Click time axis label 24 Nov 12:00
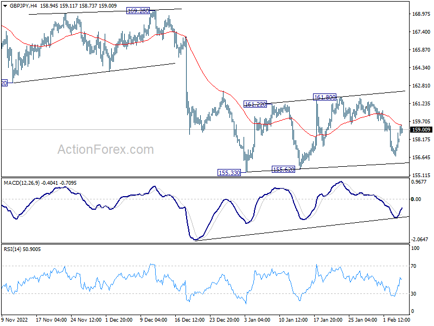Viewport: 434px width, 326px height. pos(86,320)
